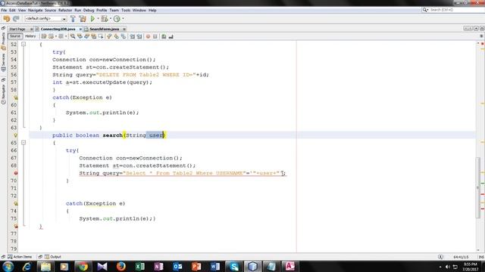The height and width of the screenshot is (272, 485).
Task: Click the Undo arrow in main toolbar
Action: pyautogui.click(x=7, y=19)
